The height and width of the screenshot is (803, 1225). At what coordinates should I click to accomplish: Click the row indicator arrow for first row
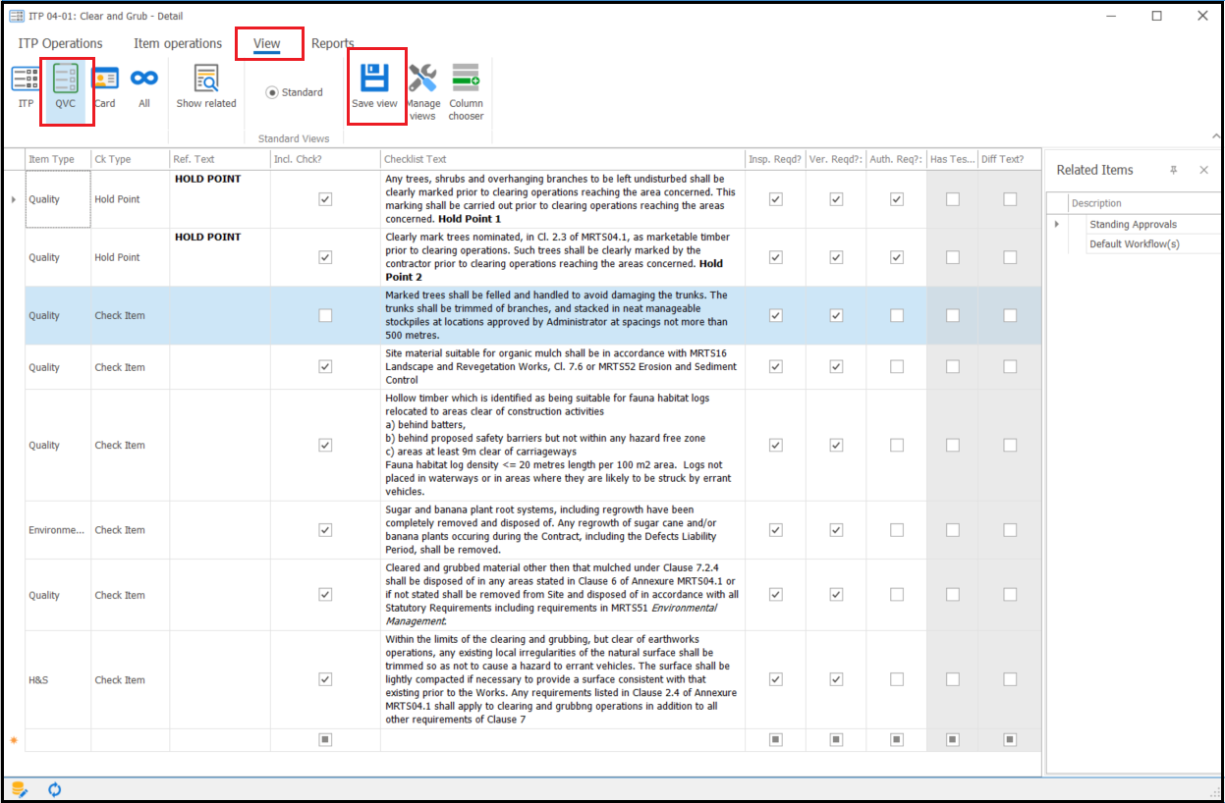point(14,199)
